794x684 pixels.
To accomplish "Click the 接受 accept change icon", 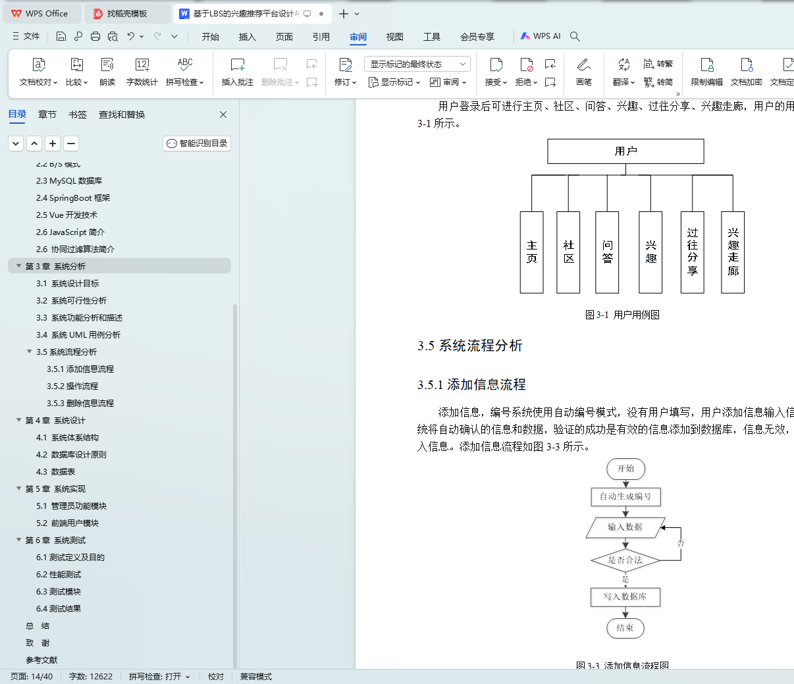I will pyautogui.click(x=496, y=65).
